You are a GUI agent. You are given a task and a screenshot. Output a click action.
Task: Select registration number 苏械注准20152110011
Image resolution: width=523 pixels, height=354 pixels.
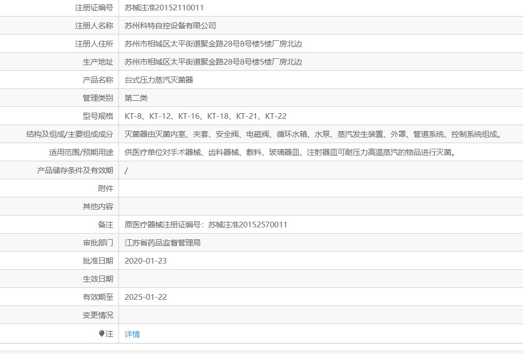(x=164, y=8)
